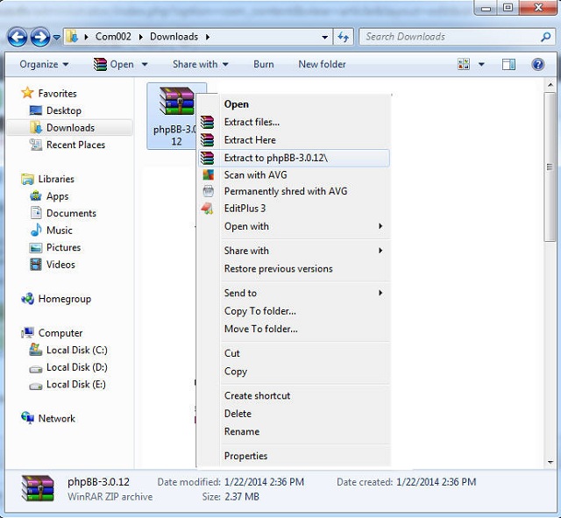Image resolution: width=561 pixels, height=518 pixels.
Task: Click the file list vertical scrollbar thumb
Action: pos(550,167)
